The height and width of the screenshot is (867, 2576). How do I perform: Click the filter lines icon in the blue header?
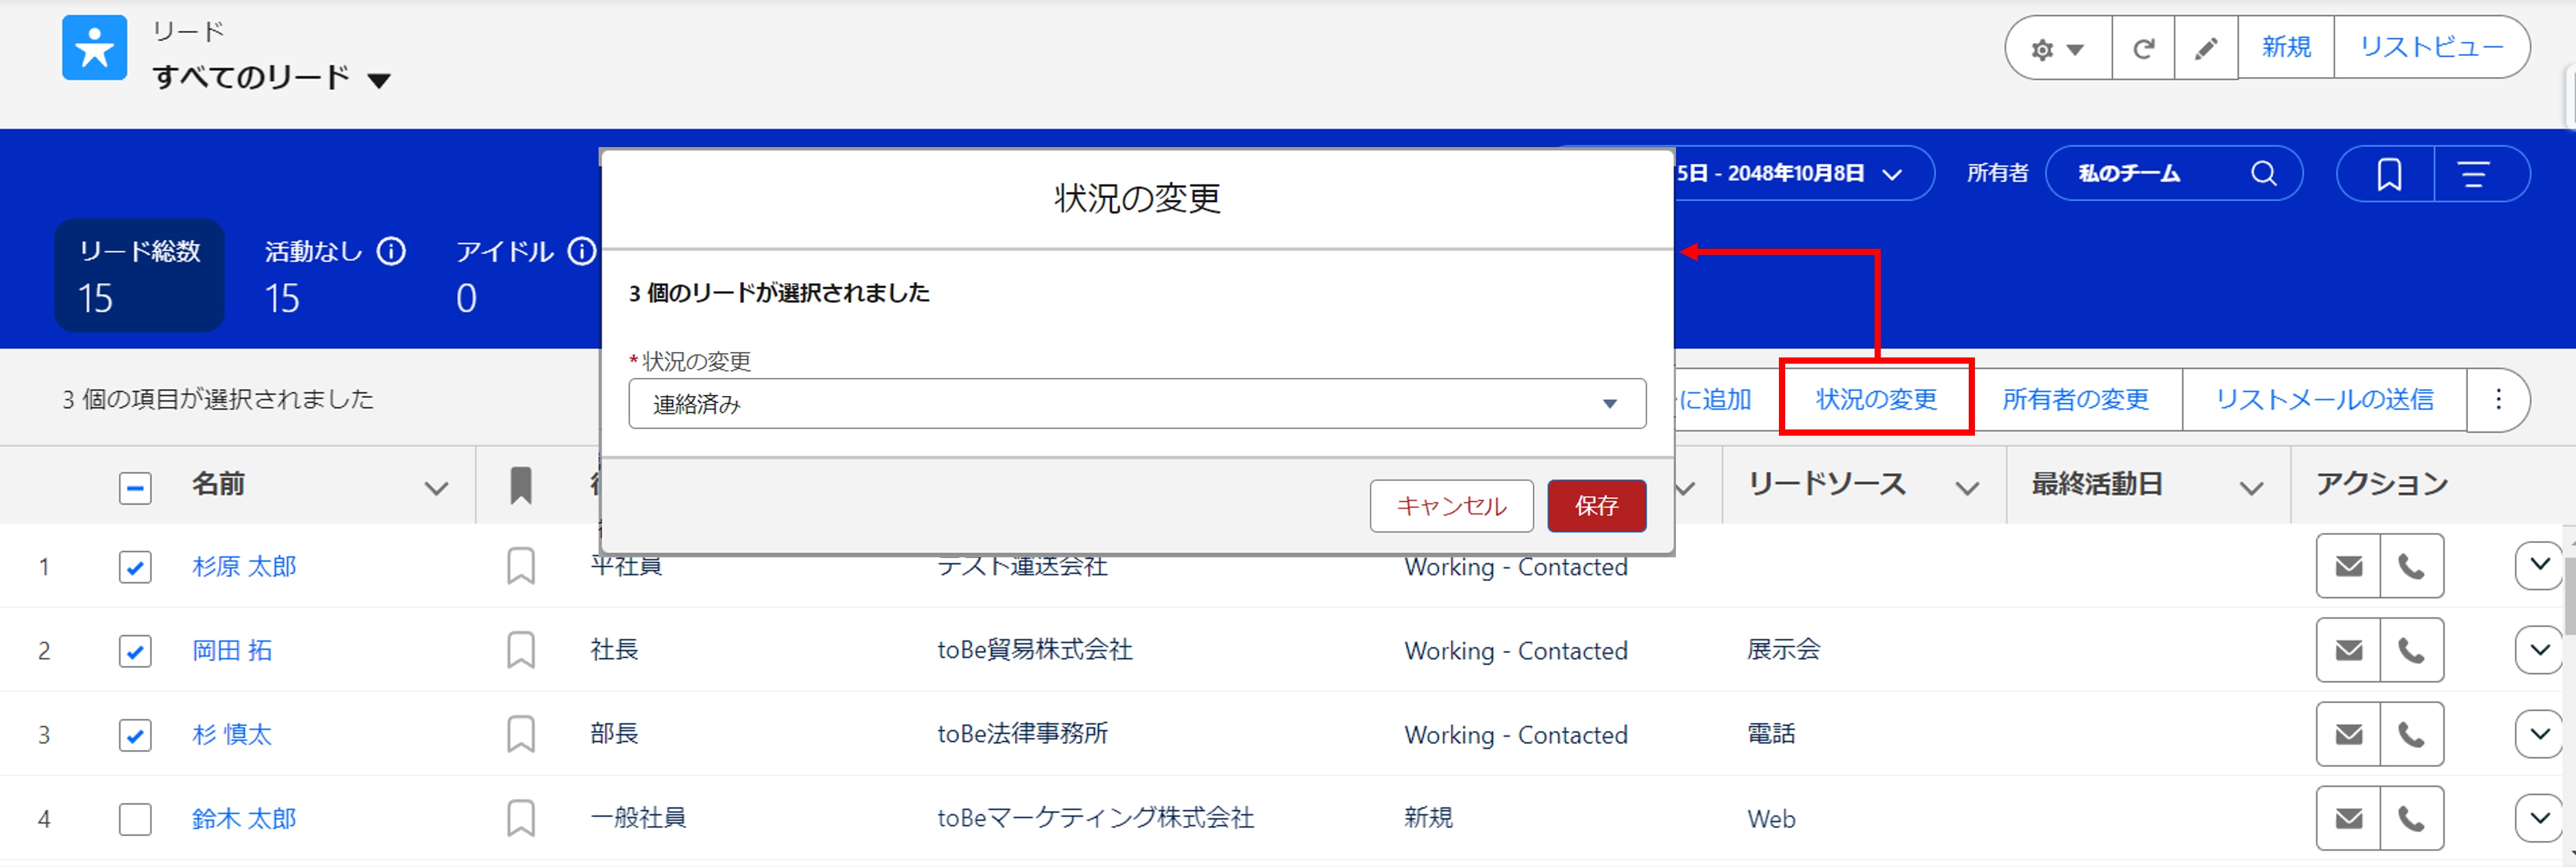pos(2474,174)
